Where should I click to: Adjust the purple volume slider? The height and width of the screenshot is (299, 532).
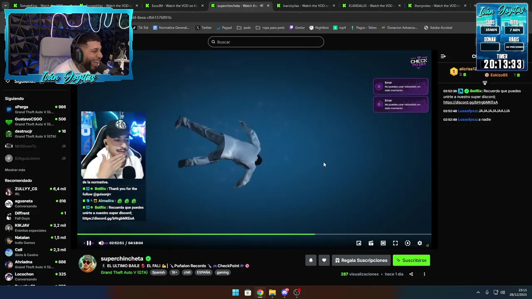click(x=106, y=243)
